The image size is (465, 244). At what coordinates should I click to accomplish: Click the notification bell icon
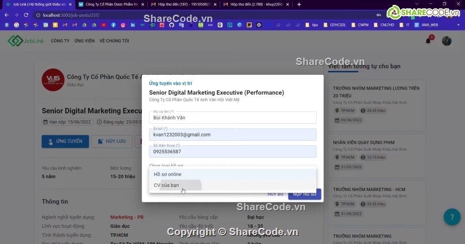click(428, 41)
